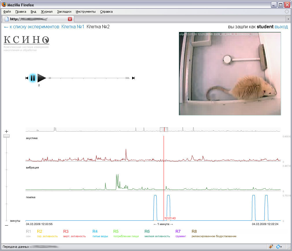Click the plus zoom-in icon above time slider
The height and width of the screenshot is (251, 292).
click(x=7, y=131)
